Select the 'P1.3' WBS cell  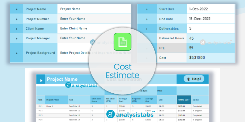point(40,115)
